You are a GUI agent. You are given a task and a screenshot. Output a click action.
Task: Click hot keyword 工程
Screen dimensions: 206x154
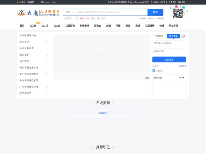coord(77,19)
